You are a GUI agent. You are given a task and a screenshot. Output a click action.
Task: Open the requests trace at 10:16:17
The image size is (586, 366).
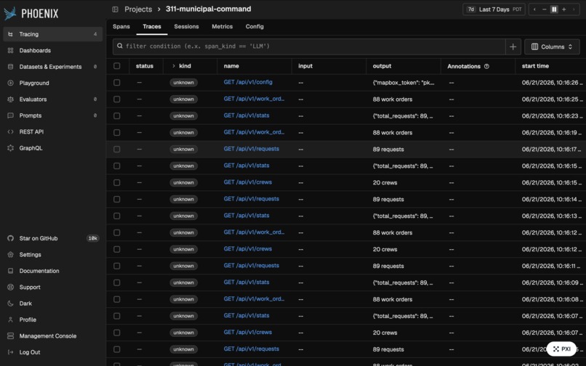[x=251, y=149]
